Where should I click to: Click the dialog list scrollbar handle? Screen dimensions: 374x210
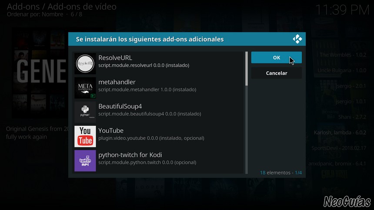coord(247,69)
